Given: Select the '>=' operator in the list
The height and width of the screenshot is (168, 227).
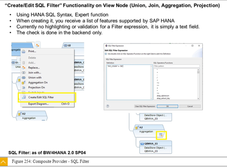Looking at the screenshot, I should tap(158, 93).
